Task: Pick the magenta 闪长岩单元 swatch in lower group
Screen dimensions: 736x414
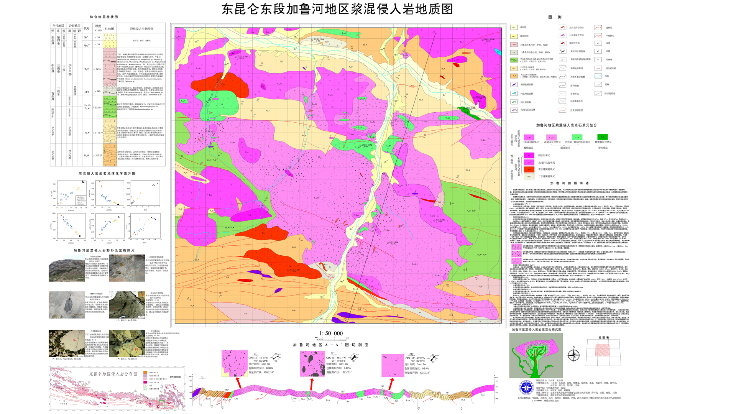Action: pyautogui.click(x=529, y=155)
